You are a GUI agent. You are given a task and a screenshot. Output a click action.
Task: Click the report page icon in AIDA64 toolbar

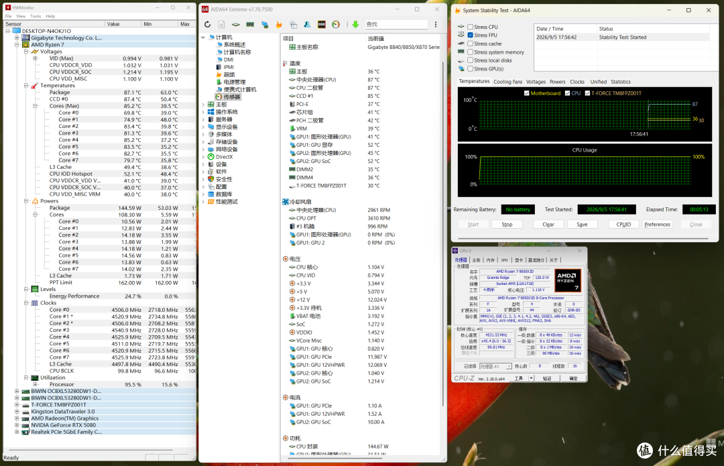pos(222,25)
